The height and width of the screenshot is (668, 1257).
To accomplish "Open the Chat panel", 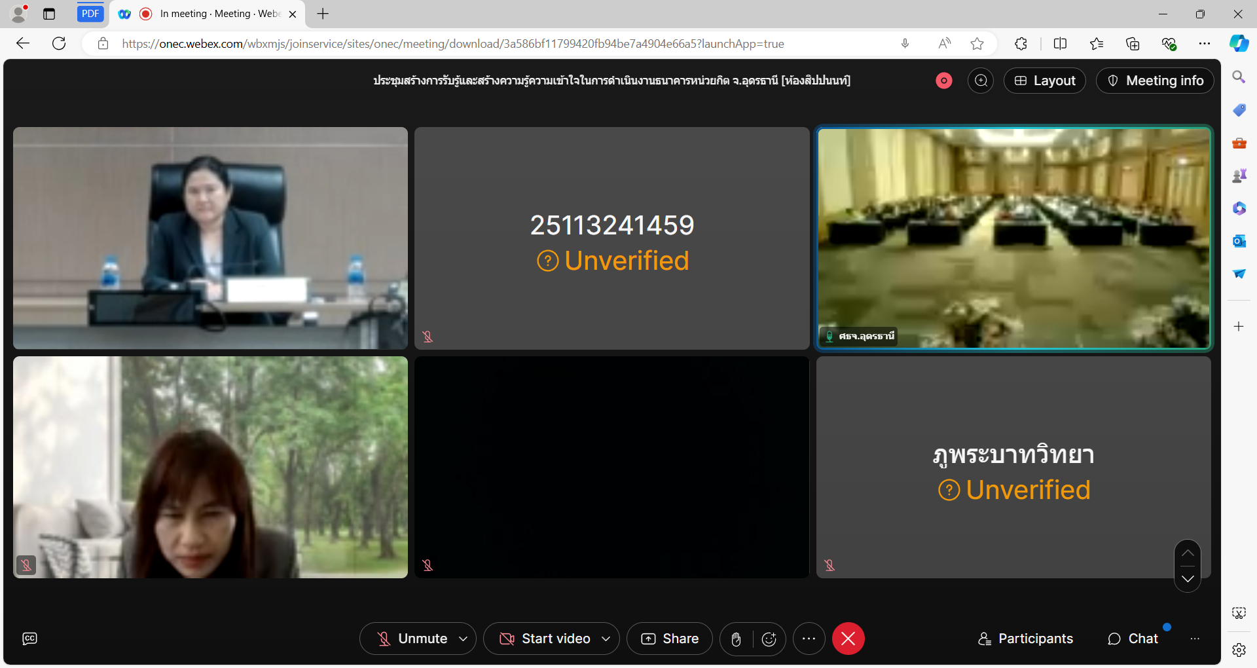I will click(x=1133, y=639).
